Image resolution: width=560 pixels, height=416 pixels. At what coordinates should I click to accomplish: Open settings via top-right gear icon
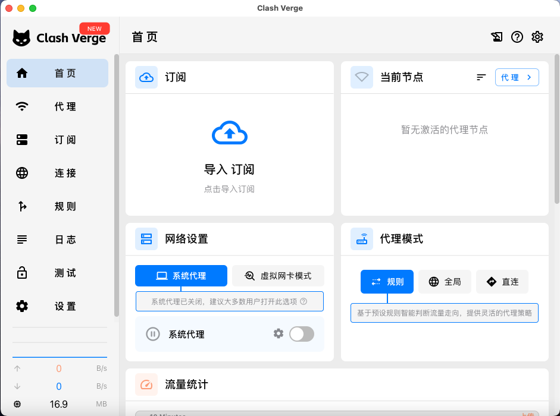pos(537,37)
